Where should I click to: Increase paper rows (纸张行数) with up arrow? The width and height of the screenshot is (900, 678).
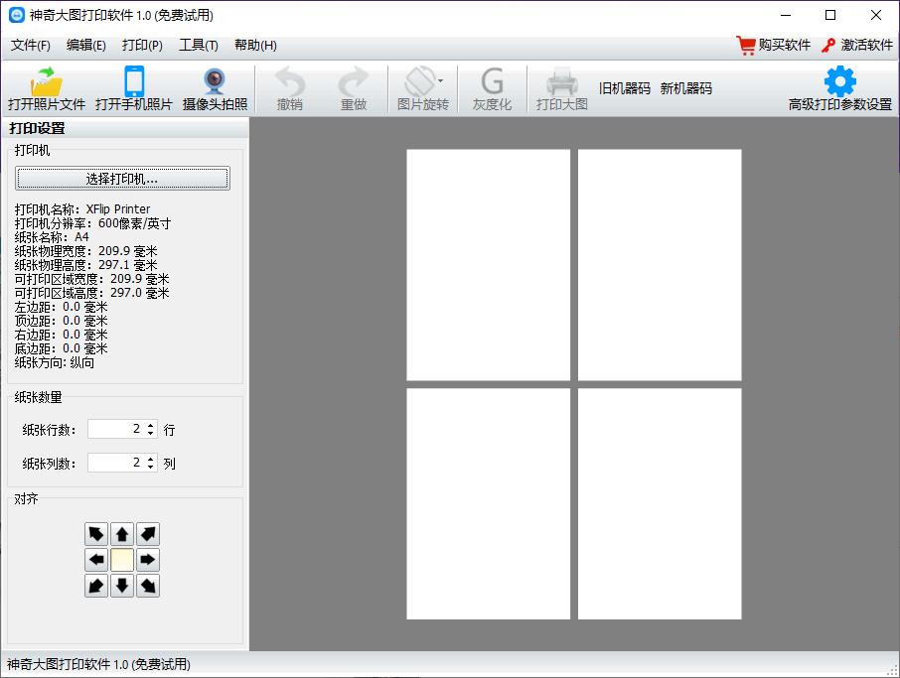[x=150, y=425]
